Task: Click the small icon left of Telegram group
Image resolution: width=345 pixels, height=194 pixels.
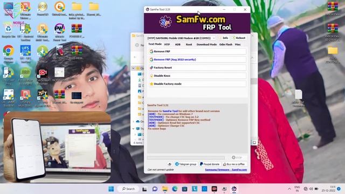Action: (x=169, y=164)
